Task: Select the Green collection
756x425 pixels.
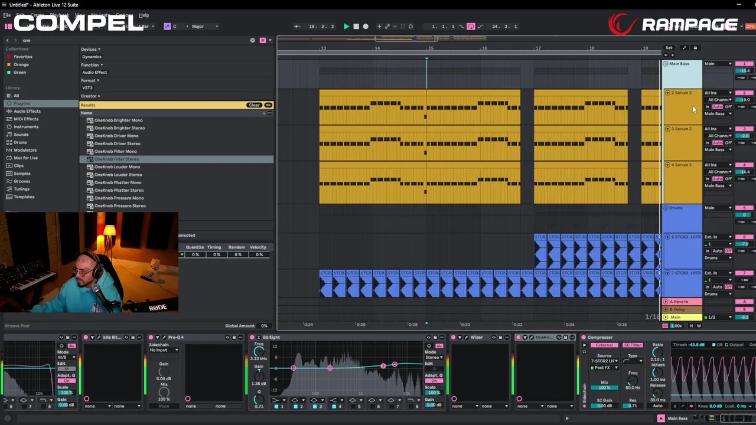Action: pyautogui.click(x=19, y=72)
